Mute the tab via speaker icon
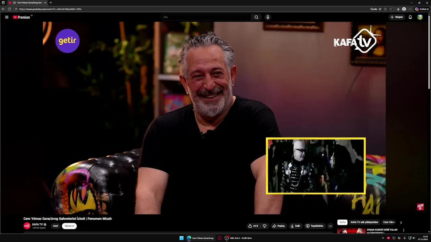 pos(14,3)
